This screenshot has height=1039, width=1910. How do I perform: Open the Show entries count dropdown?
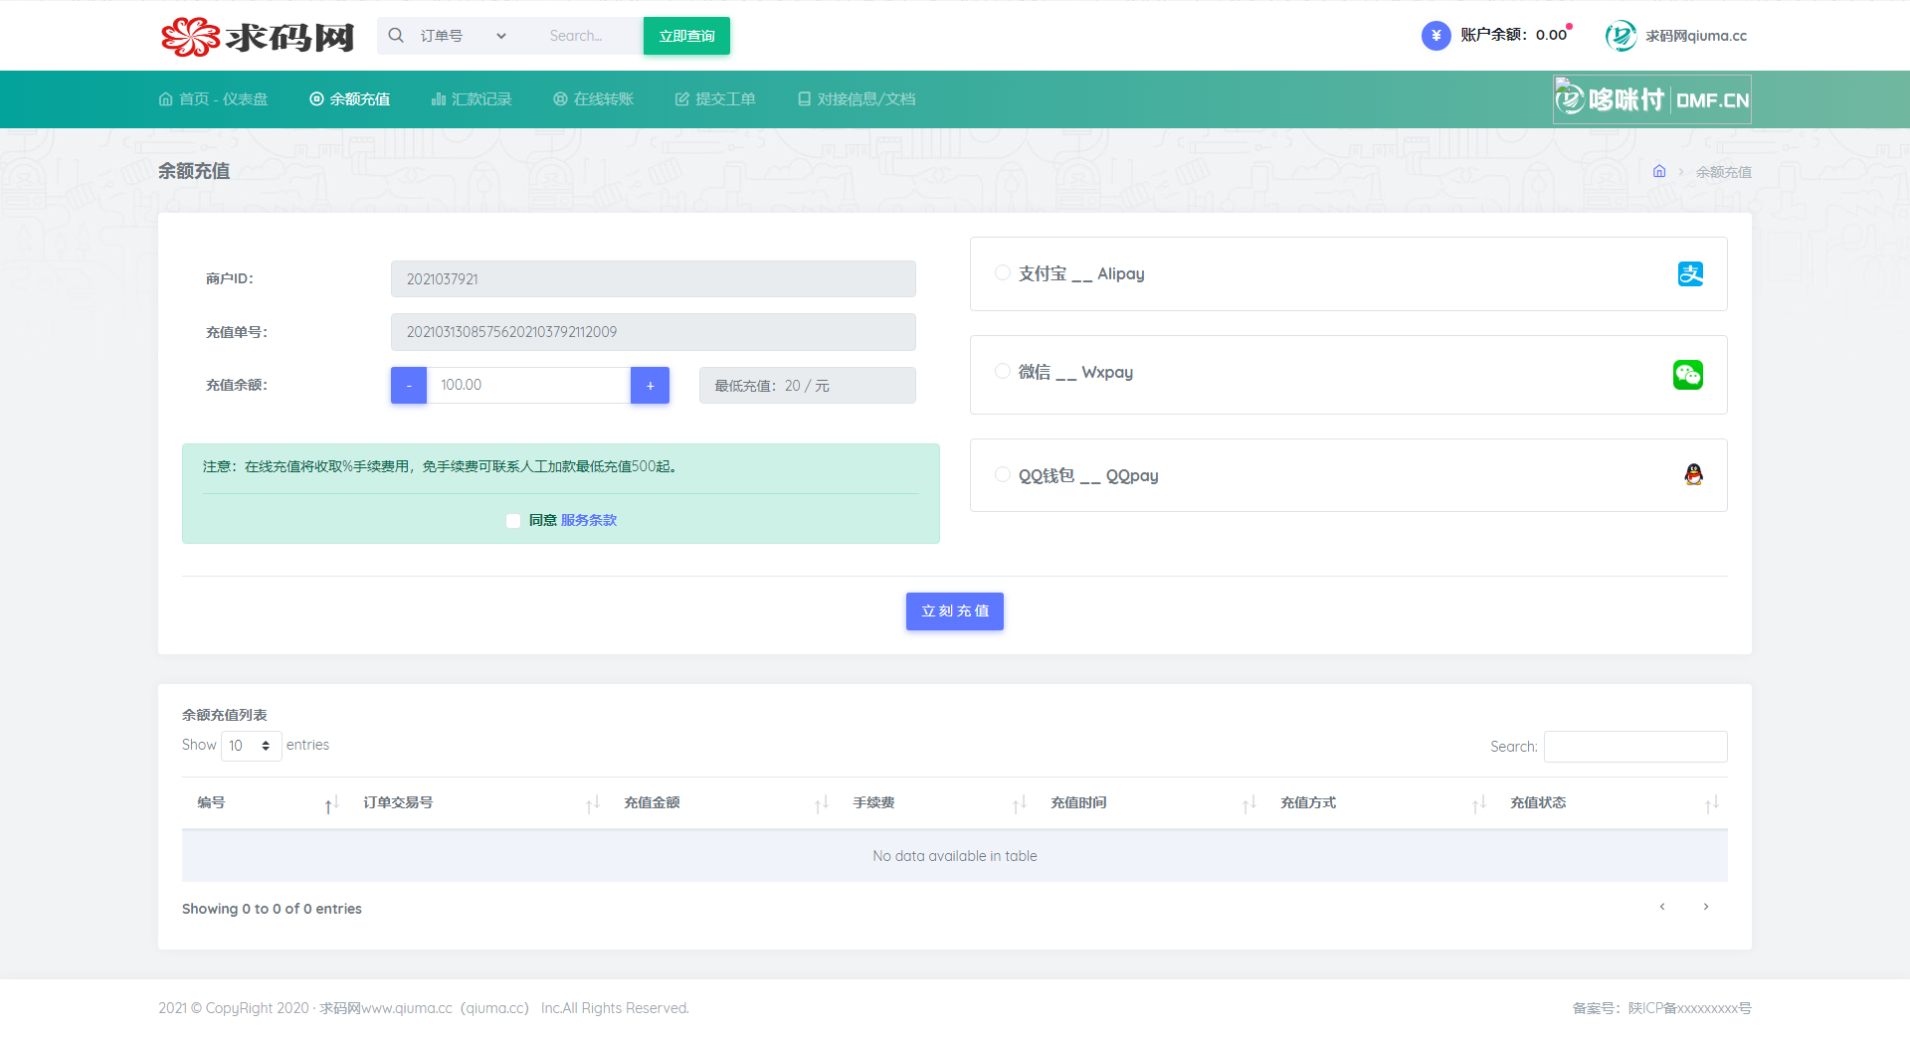pyautogui.click(x=251, y=746)
